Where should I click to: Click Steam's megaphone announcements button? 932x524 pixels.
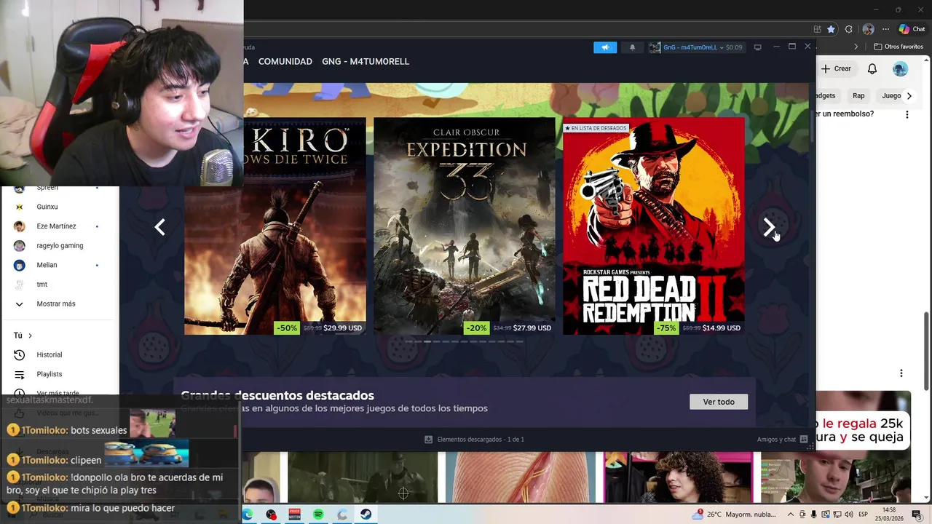605,47
